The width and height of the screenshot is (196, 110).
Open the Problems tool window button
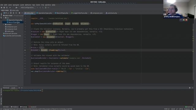tap(14, 107)
